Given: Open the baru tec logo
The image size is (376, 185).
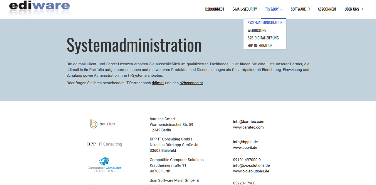Looking at the screenshot, I should click(102, 124).
